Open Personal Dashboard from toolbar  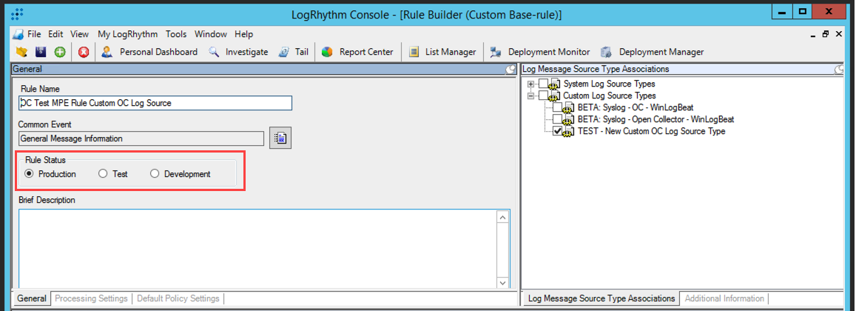coord(150,52)
